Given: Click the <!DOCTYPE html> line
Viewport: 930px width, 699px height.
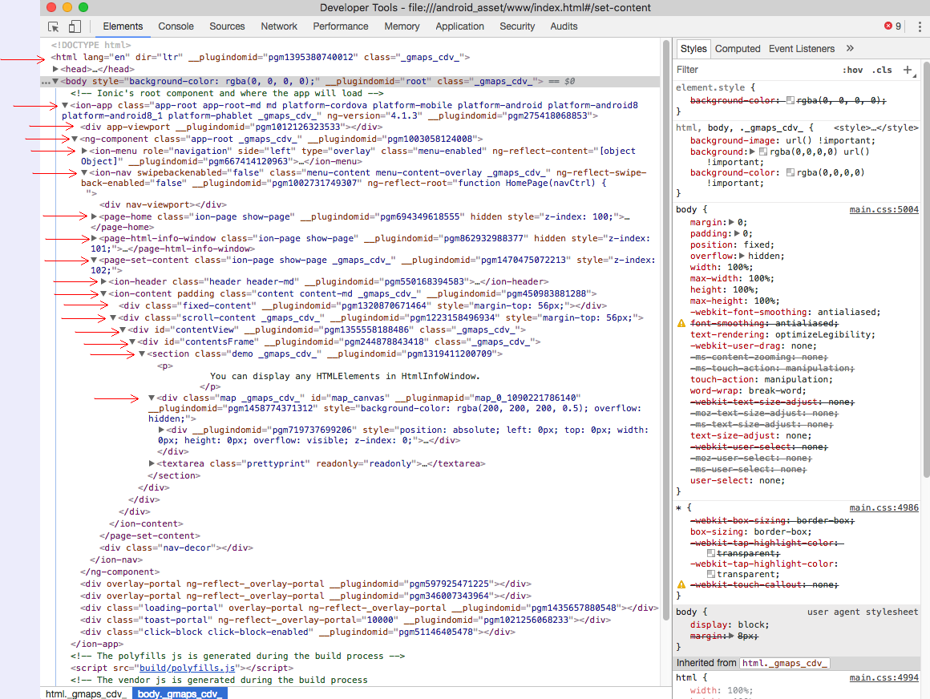Looking at the screenshot, I should coord(91,45).
